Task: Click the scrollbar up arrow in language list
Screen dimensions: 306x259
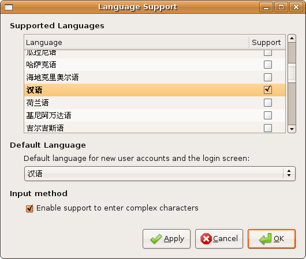Action: 292,38
